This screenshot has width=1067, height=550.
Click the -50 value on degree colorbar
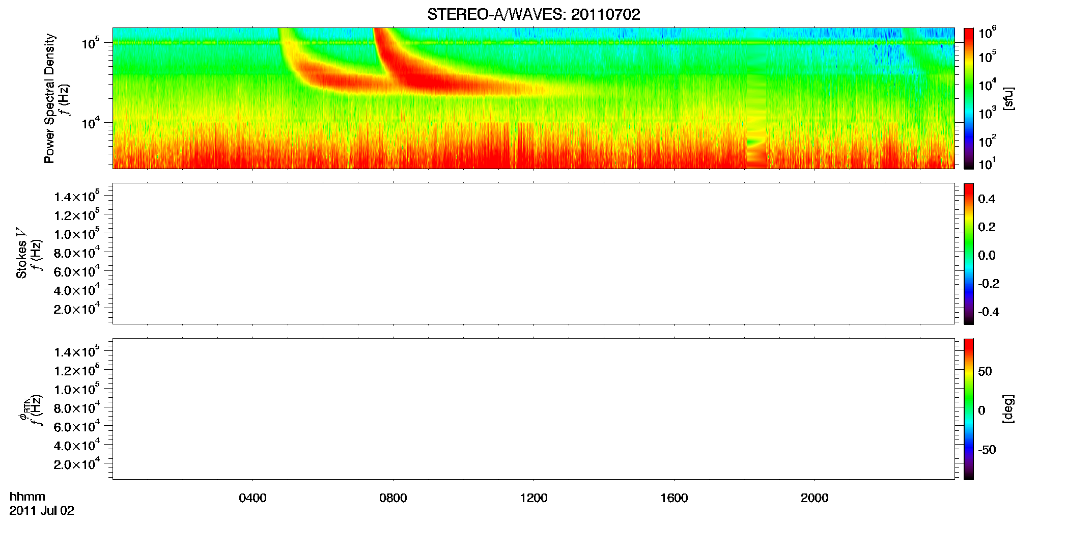point(987,450)
